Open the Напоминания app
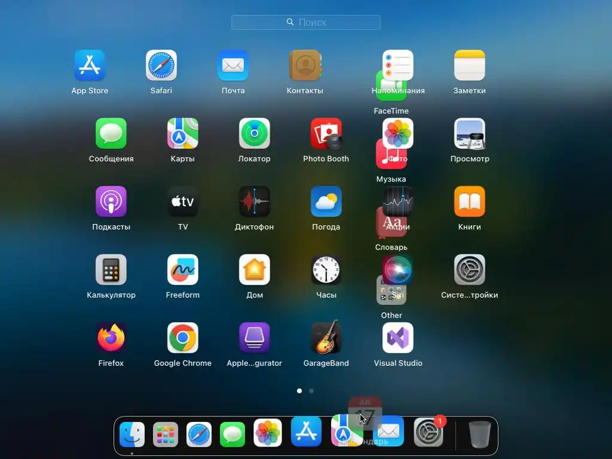The image size is (612, 459). click(397, 65)
